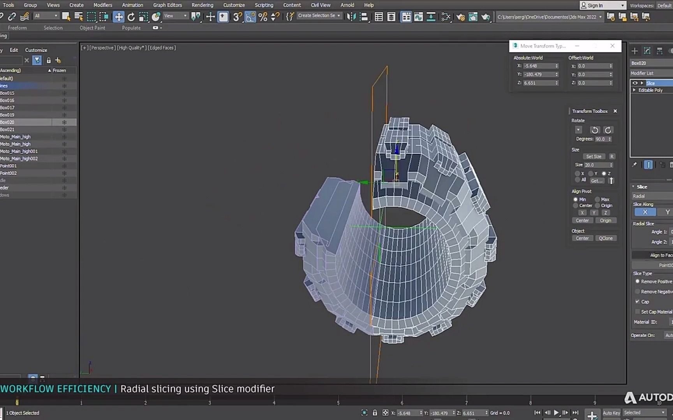The image size is (673, 420).
Task: Enable the Cap checkbox in Slice Type
Action: coord(638,301)
